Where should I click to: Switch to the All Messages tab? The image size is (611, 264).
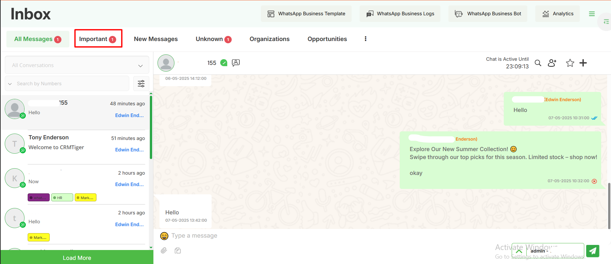point(38,39)
